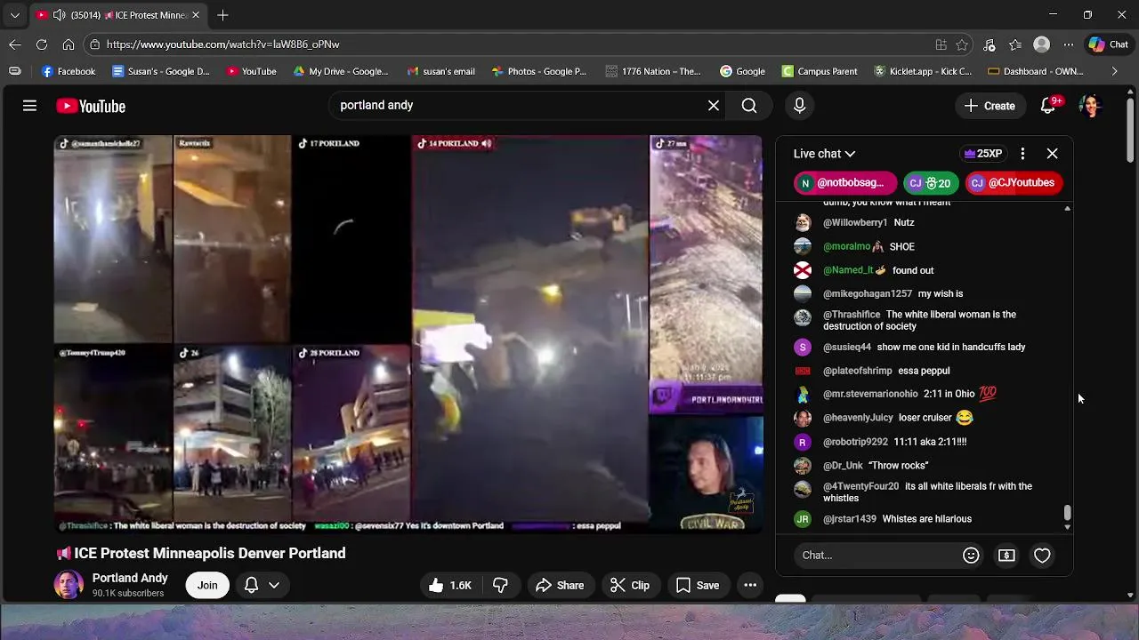Viewport: 1139px width, 640px height.
Task: Clip this video
Action: coord(630,585)
